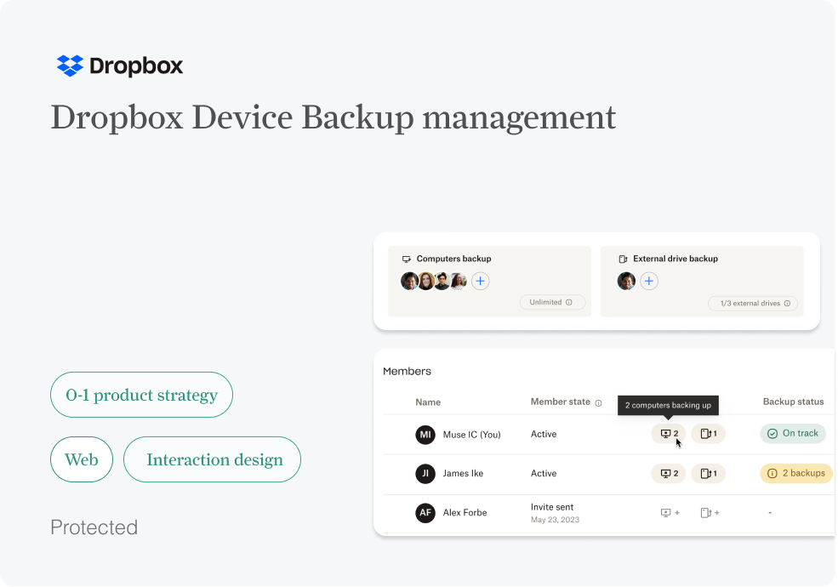Add computer backup for Alex Forbe
The height and width of the screenshot is (587, 838).
[x=670, y=513]
